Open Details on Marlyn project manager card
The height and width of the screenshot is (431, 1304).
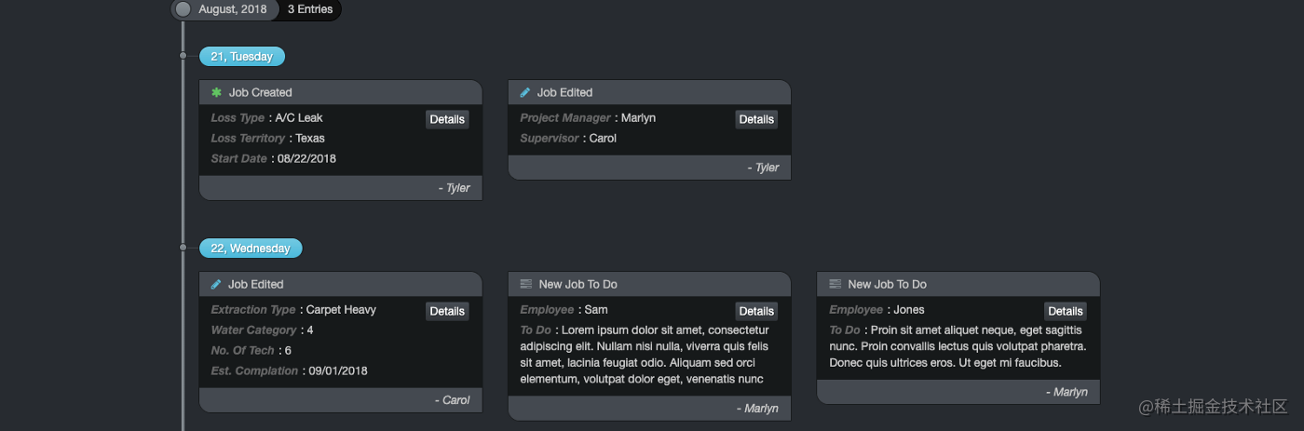click(x=755, y=119)
